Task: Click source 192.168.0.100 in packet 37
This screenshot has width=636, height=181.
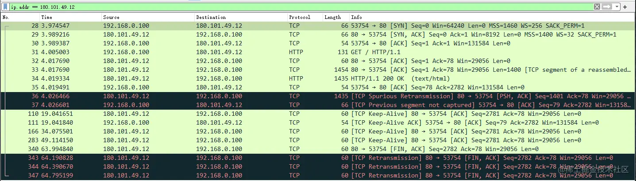Action: [x=126, y=105]
